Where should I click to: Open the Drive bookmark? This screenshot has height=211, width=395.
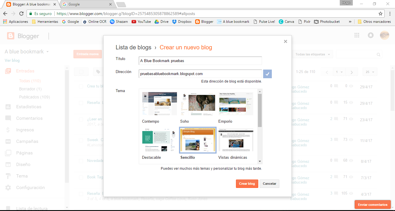(161, 22)
